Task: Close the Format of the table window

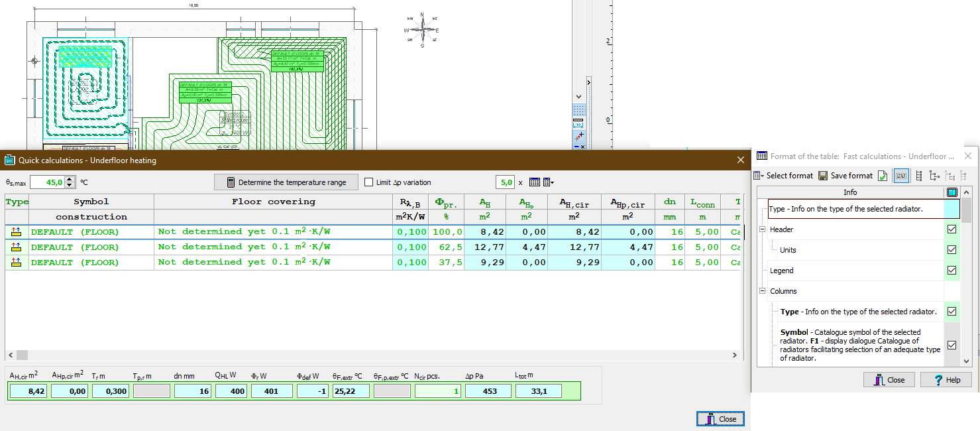Action: pos(968,156)
